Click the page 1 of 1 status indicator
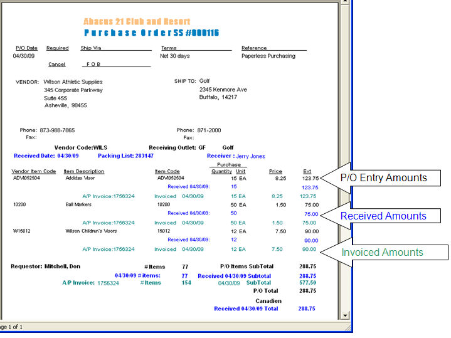The width and height of the screenshot is (451, 338). coord(11,327)
